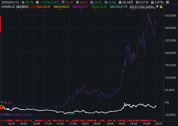Image resolution: width=178 pixels, height=126 pixels.
Task: Click the 2020/01/15 date in header
Action: pyautogui.click(x=10, y=2)
